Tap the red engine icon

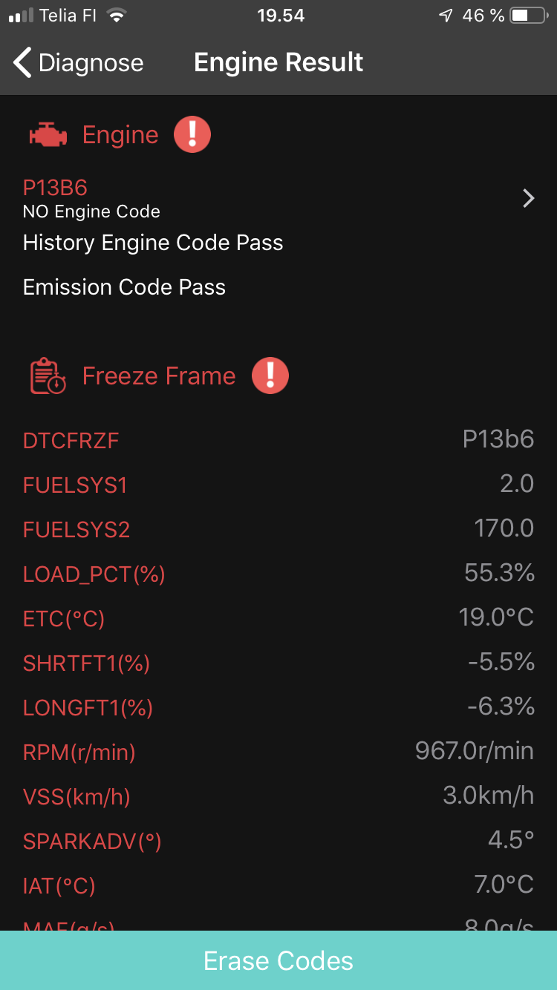48,135
